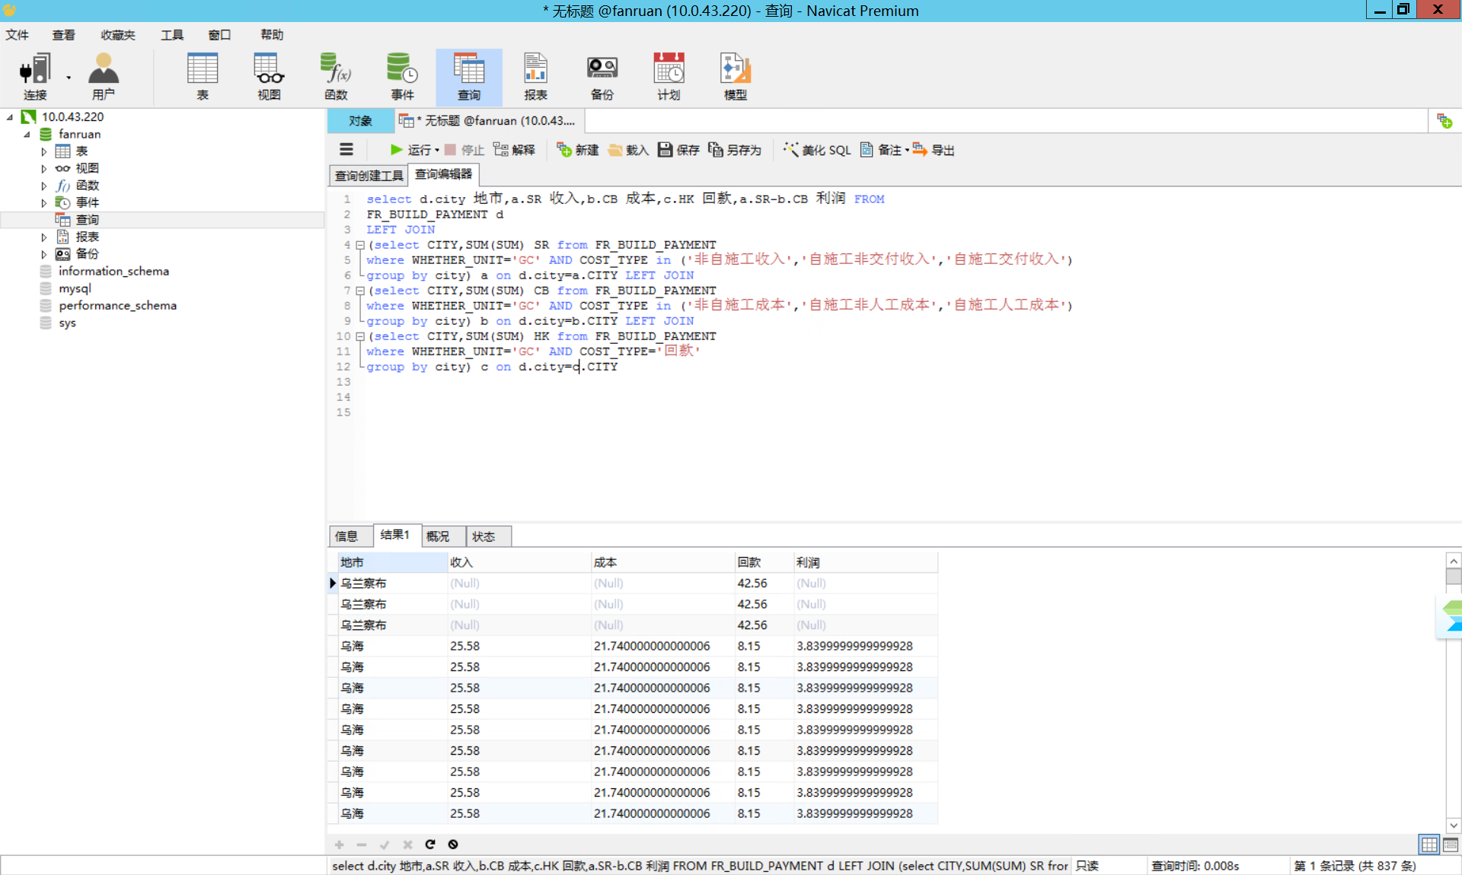
Task: Open the 计划 schedule toolbar icon
Action: [669, 76]
